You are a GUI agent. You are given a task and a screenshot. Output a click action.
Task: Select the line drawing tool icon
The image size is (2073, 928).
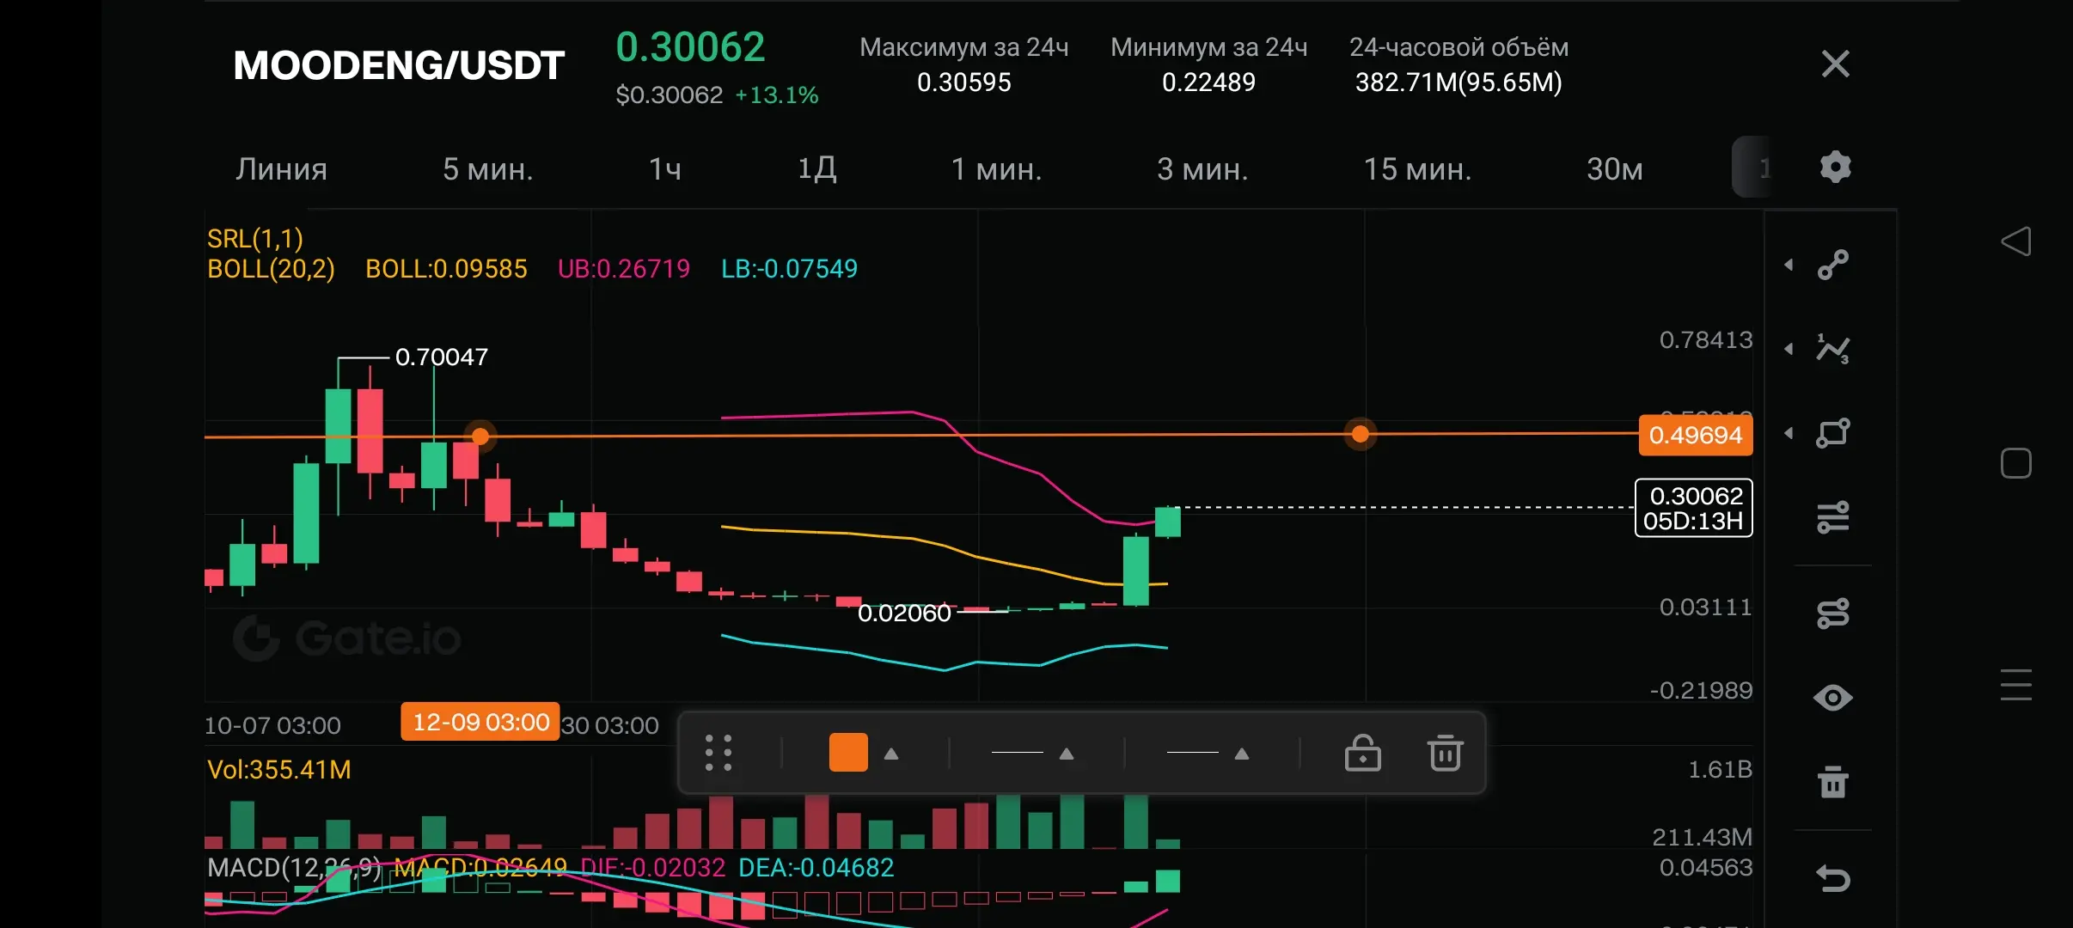click(x=1832, y=265)
